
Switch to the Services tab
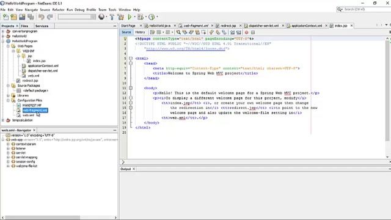pos(42,26)
